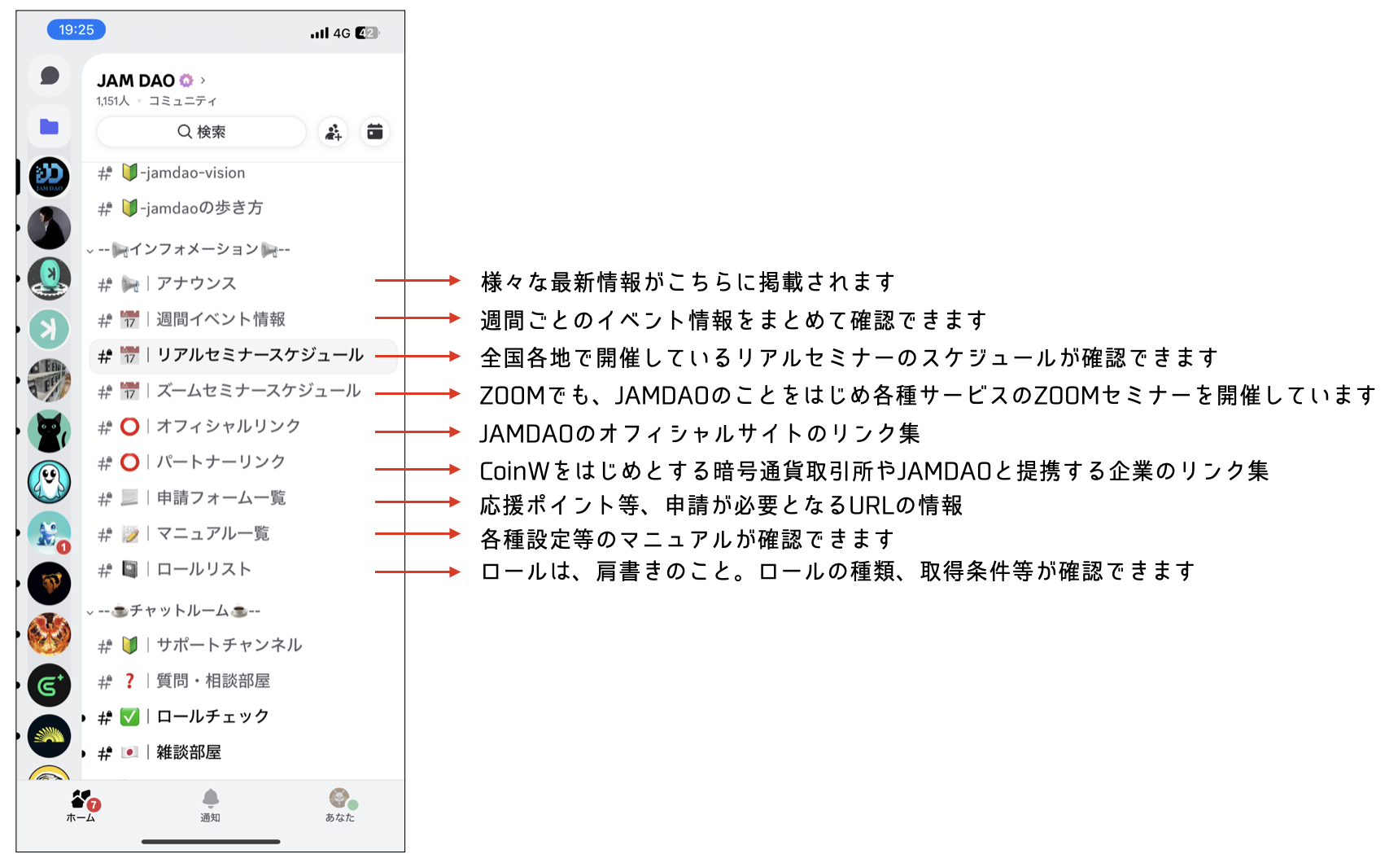
Task: Open the blue folder icon in sidebar
Action: pyautogui.click(x=50, y=126)
